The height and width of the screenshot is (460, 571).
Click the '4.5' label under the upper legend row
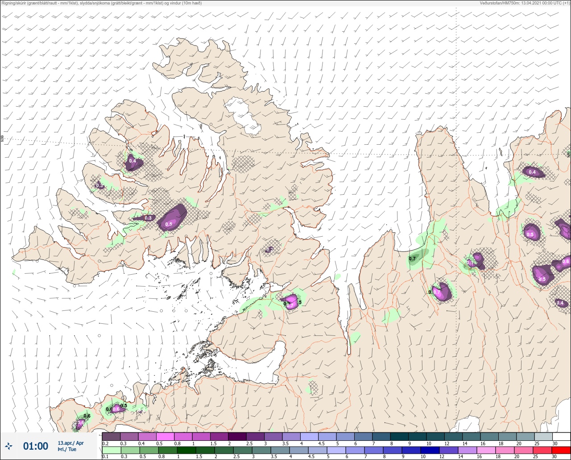321,443
